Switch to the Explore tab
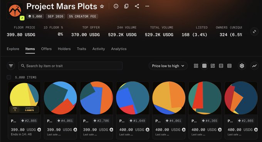The height and width of the screenshot is (142, 262). [13, 49]
